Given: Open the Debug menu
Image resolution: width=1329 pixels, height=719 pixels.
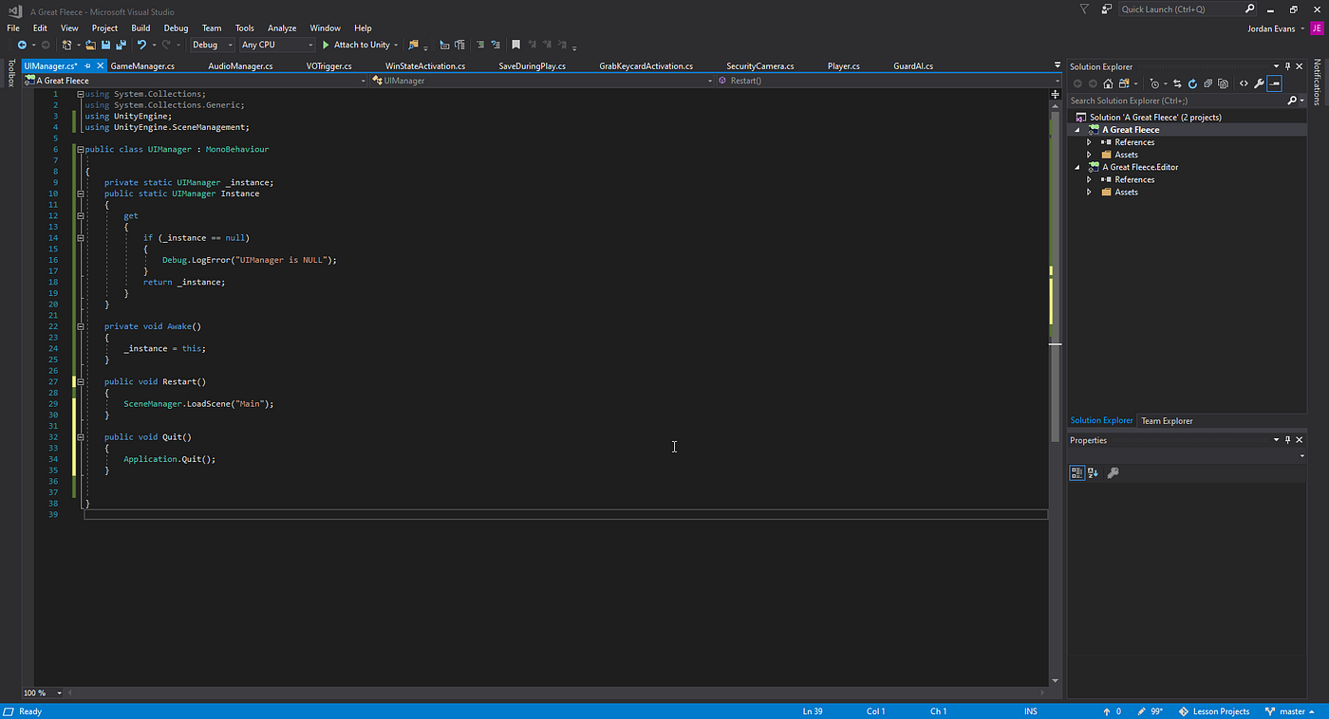Looking at the screenshot, I should [x=176, y=28].
